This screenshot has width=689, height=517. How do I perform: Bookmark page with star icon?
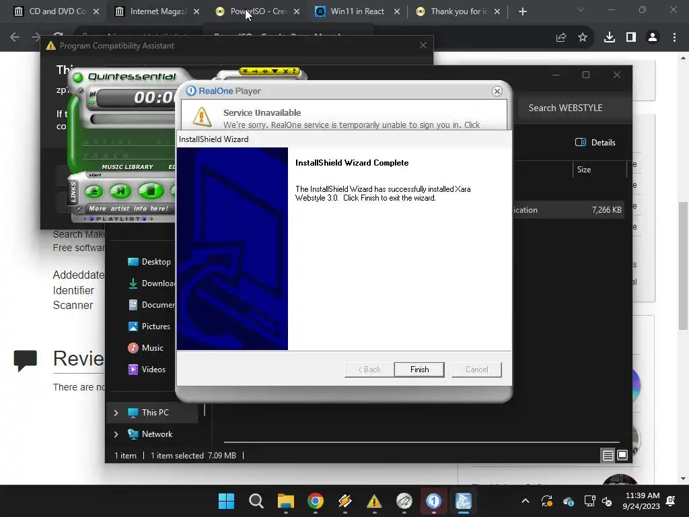pyautogui.click(x=583, y=38)
